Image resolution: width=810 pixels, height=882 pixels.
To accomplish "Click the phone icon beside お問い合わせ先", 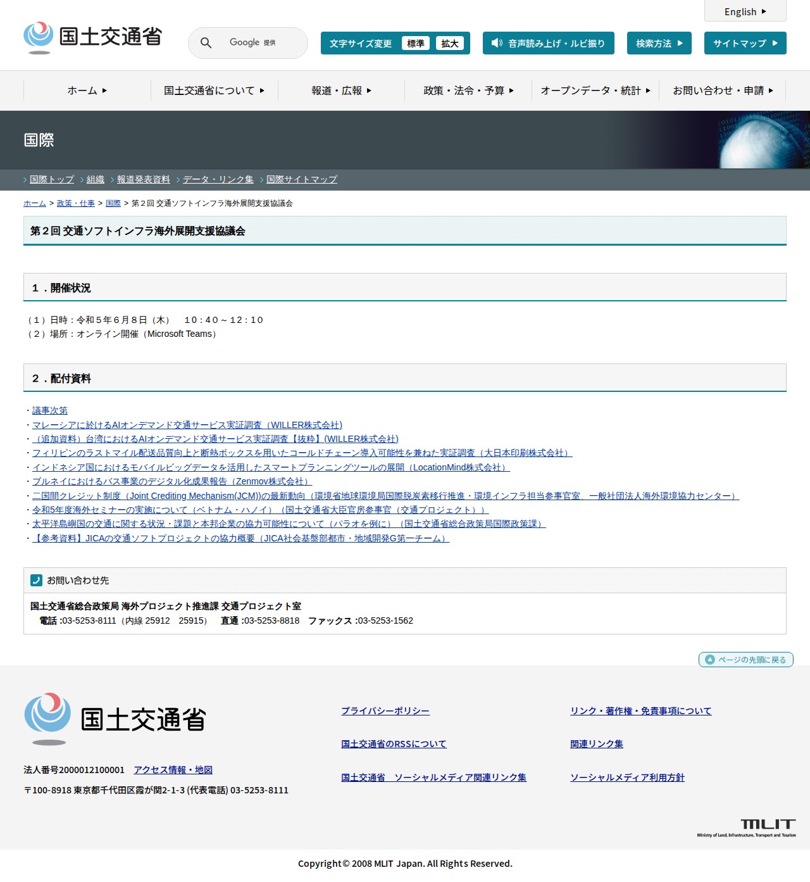I will pos(37,580).
